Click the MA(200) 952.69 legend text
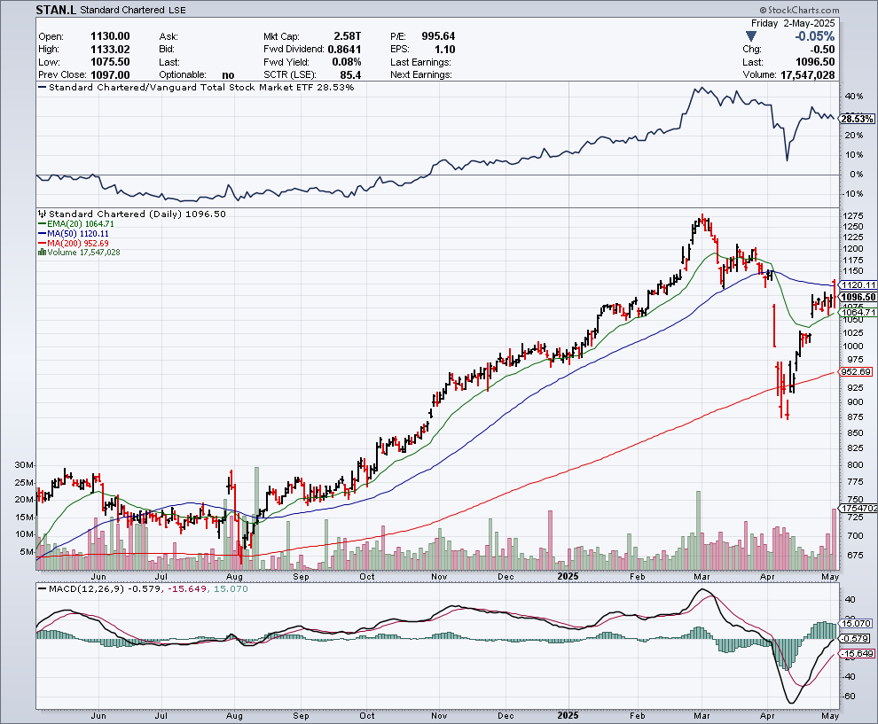This screenshot has height=724, width=878. [78, 244]
